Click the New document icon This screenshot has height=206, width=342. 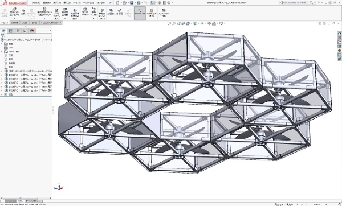pyautogui.click(x=118, y=3)
